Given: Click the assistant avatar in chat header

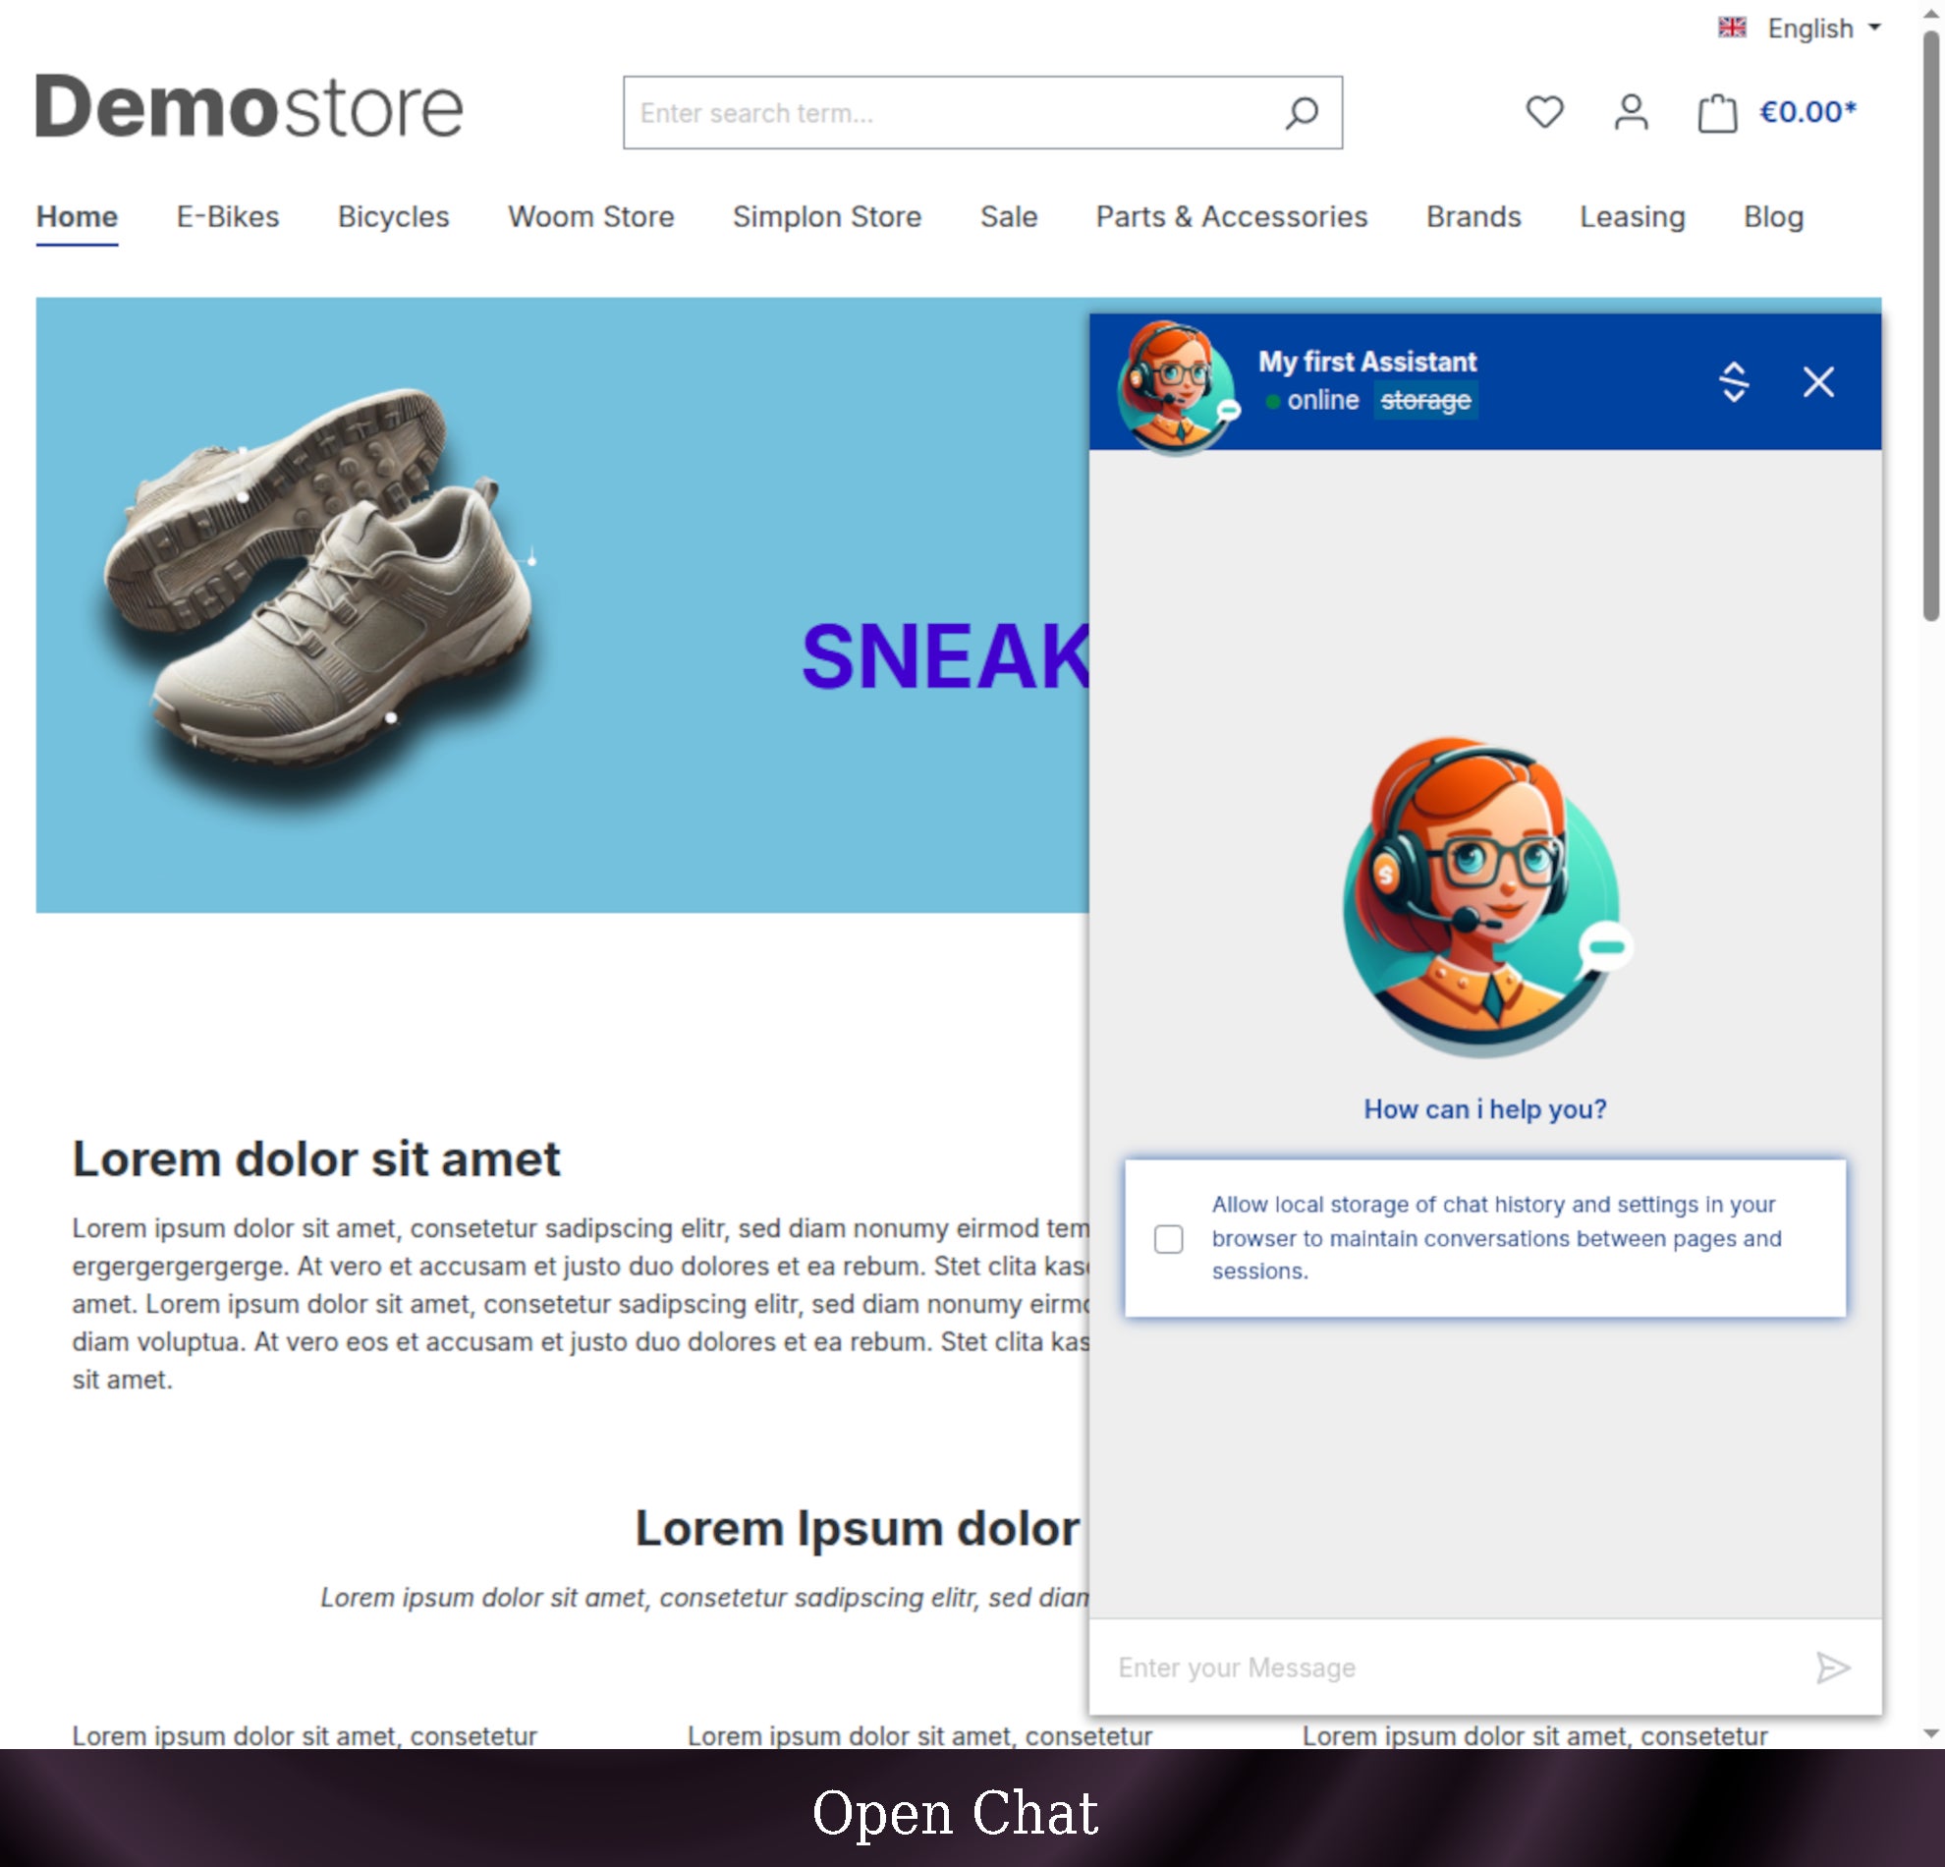Looking at the screenshot, I should point(1176,385).
